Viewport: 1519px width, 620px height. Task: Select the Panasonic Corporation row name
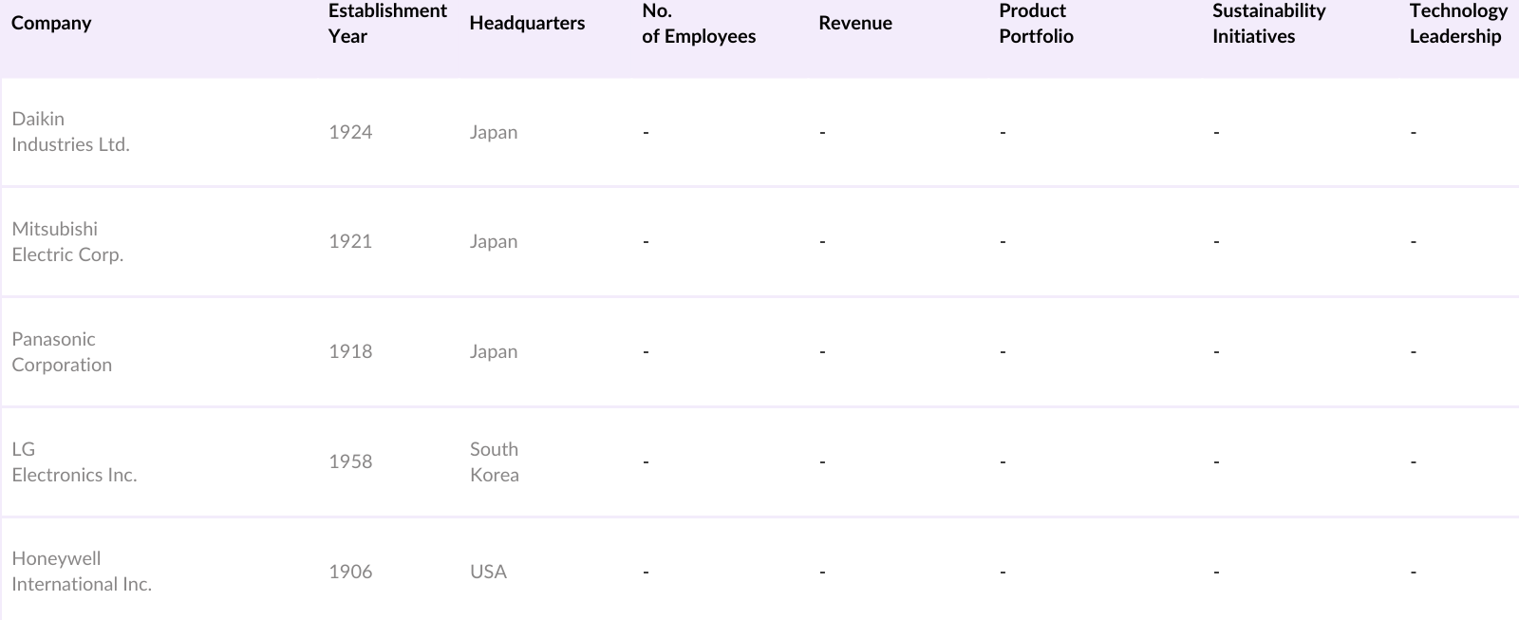[x=62, y=351]
